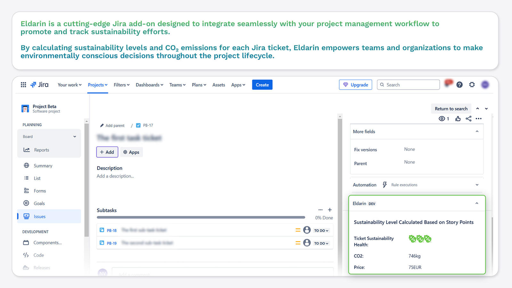Change PB-18 status from To Do
The height and width of the screenshot is (288, 512).
tap(321, 230)
